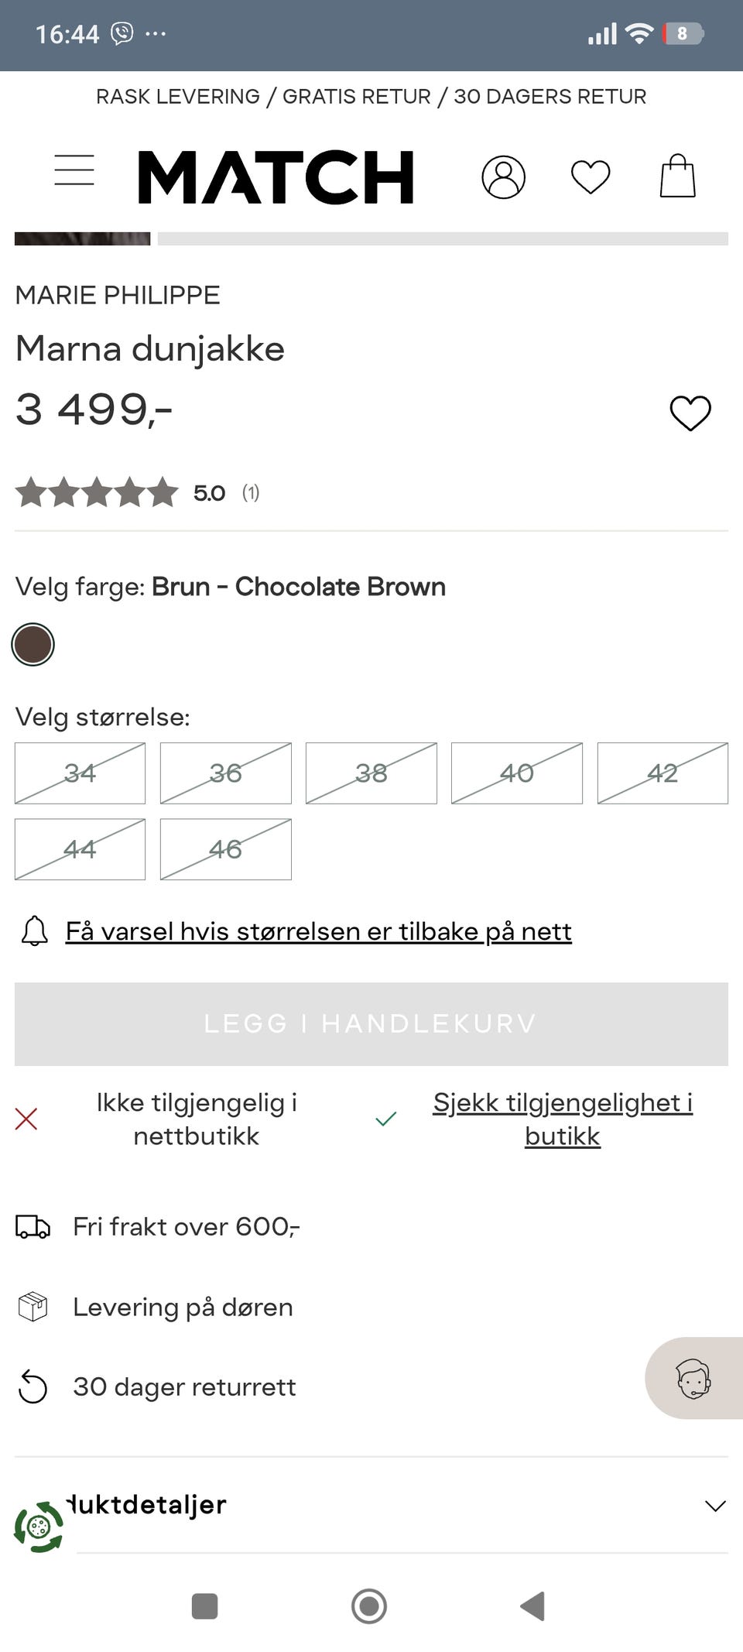Open the shopping bag cart
The height and width of the screenshot is (1652, 743).
click(677, 176)
